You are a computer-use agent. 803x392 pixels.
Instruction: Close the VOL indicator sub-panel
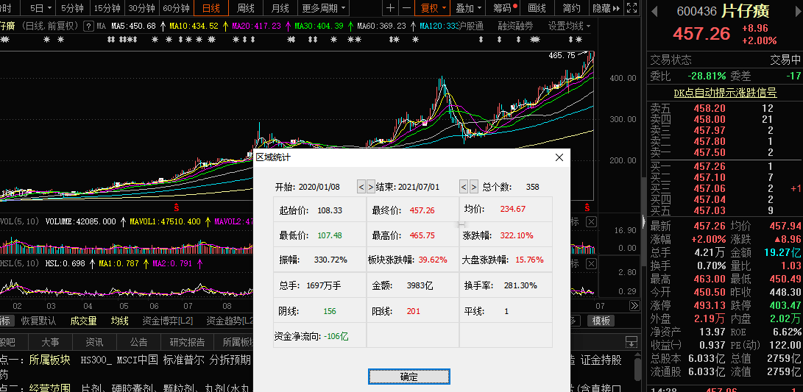coord(592,221)
